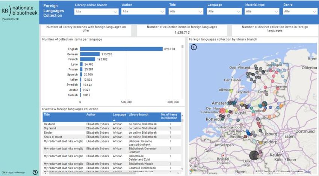This screenshot has width=319, height=176.
Task: Open the Library and/or branch dropdown
Action: tap(97, 12)
